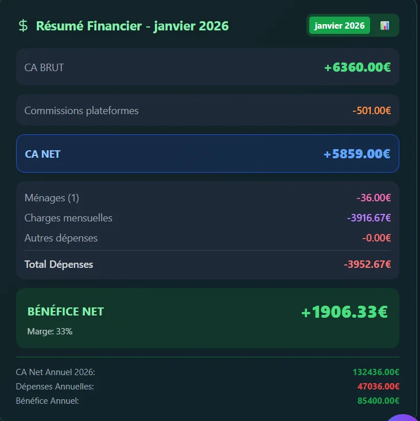Image resolution: width=420 pixels, height=421 pixels.
Task: Click the CA NET label
Action: (x=42, y=154)
